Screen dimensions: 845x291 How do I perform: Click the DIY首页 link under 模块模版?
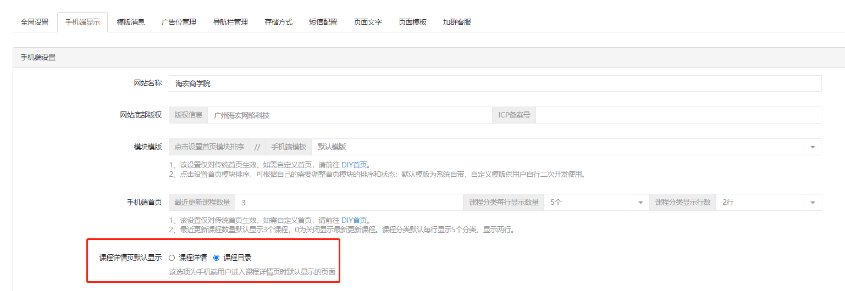(x=355, y=165)
